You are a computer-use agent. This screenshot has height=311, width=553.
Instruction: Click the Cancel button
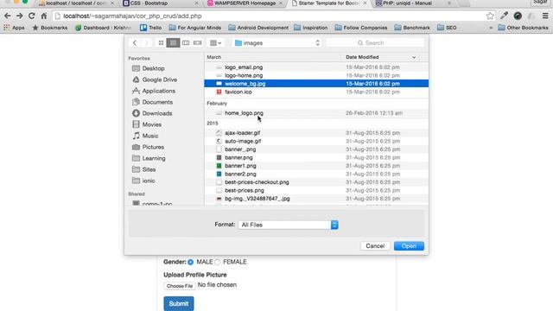[375, 245]
